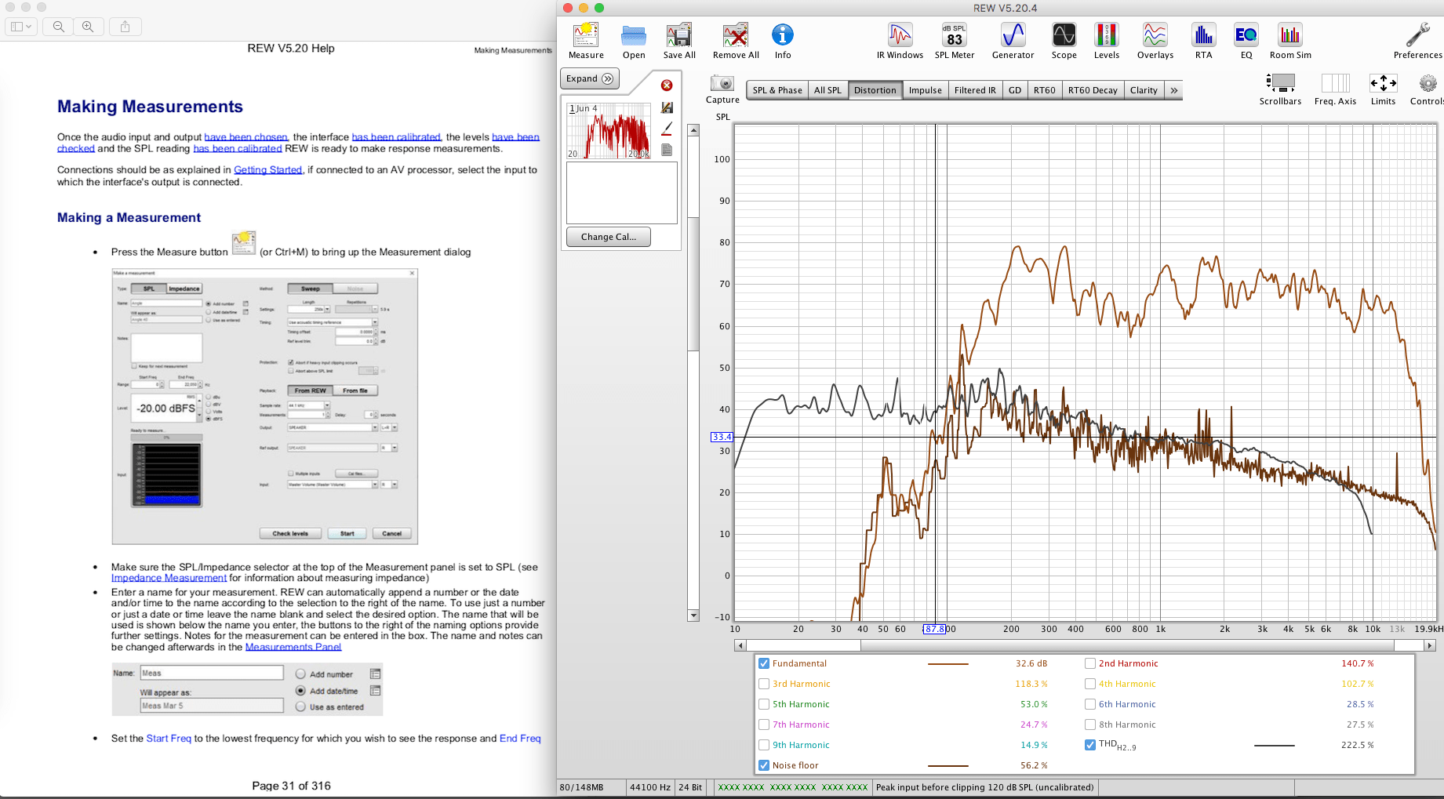Show more graph tabs via the chevron button

[1173, 90]
